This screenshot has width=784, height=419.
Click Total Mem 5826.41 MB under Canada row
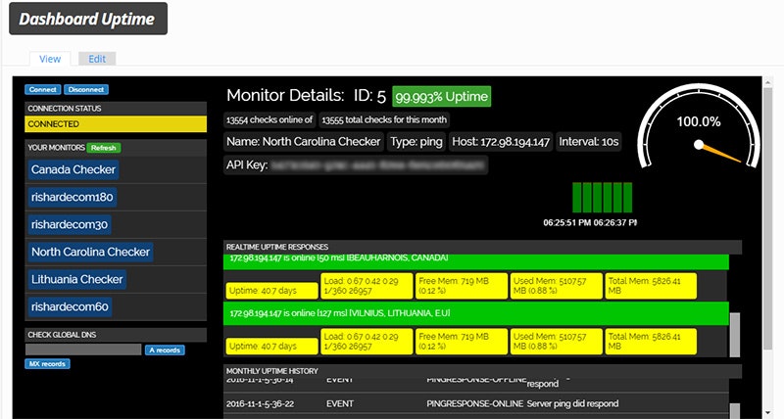(x=651, y=286)
